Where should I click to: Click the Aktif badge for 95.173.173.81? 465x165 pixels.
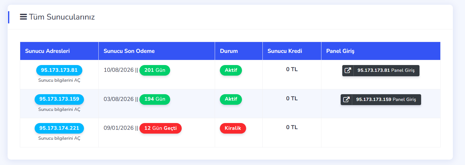tap(231, 70)
